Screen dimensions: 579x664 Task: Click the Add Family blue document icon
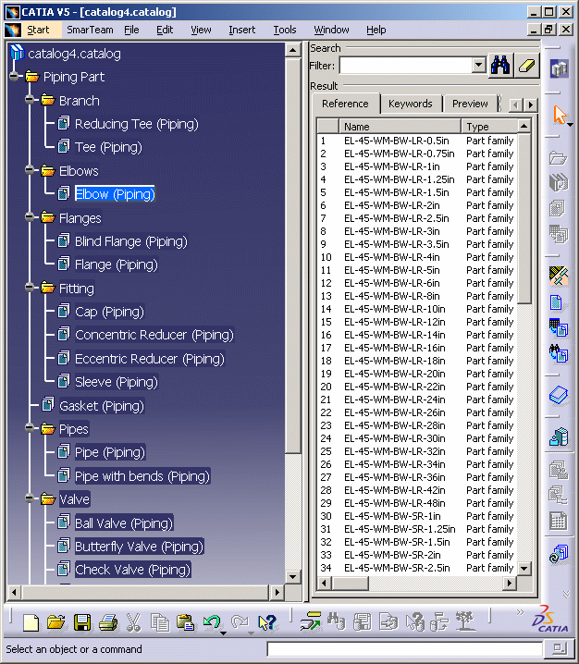[556, 302]
